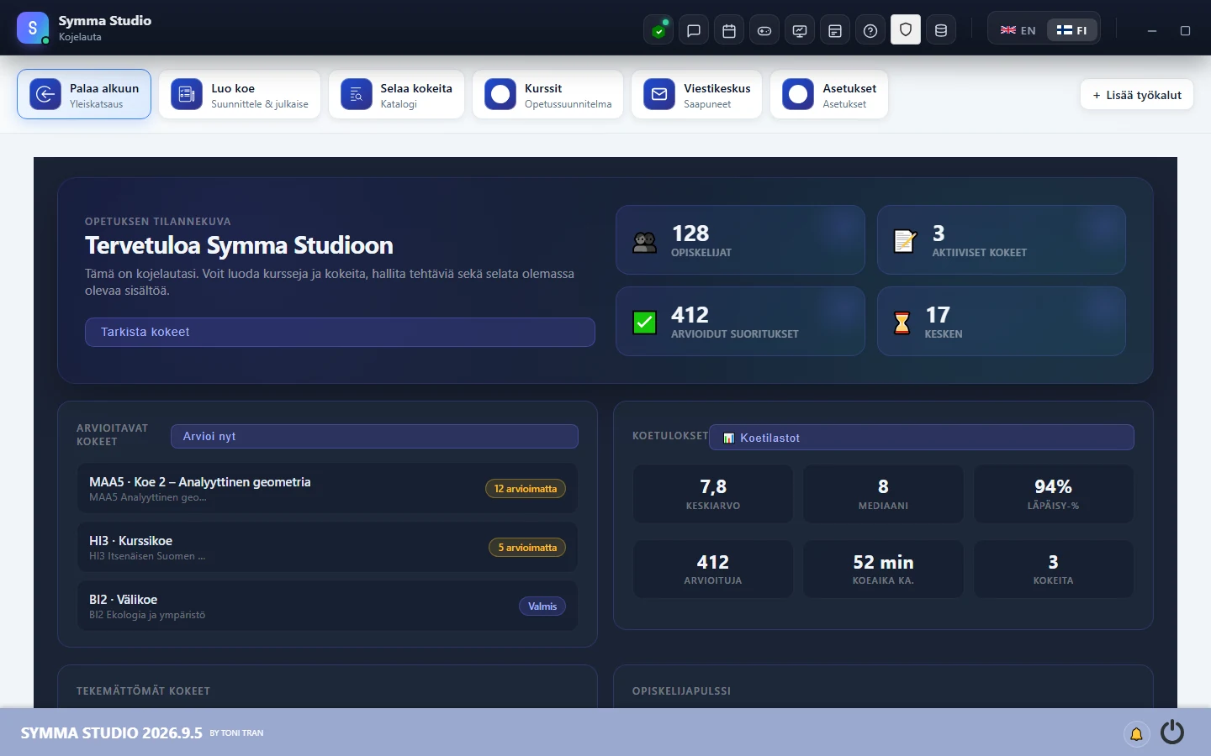Open Koetilastot statistics button

tap(922, 438)
